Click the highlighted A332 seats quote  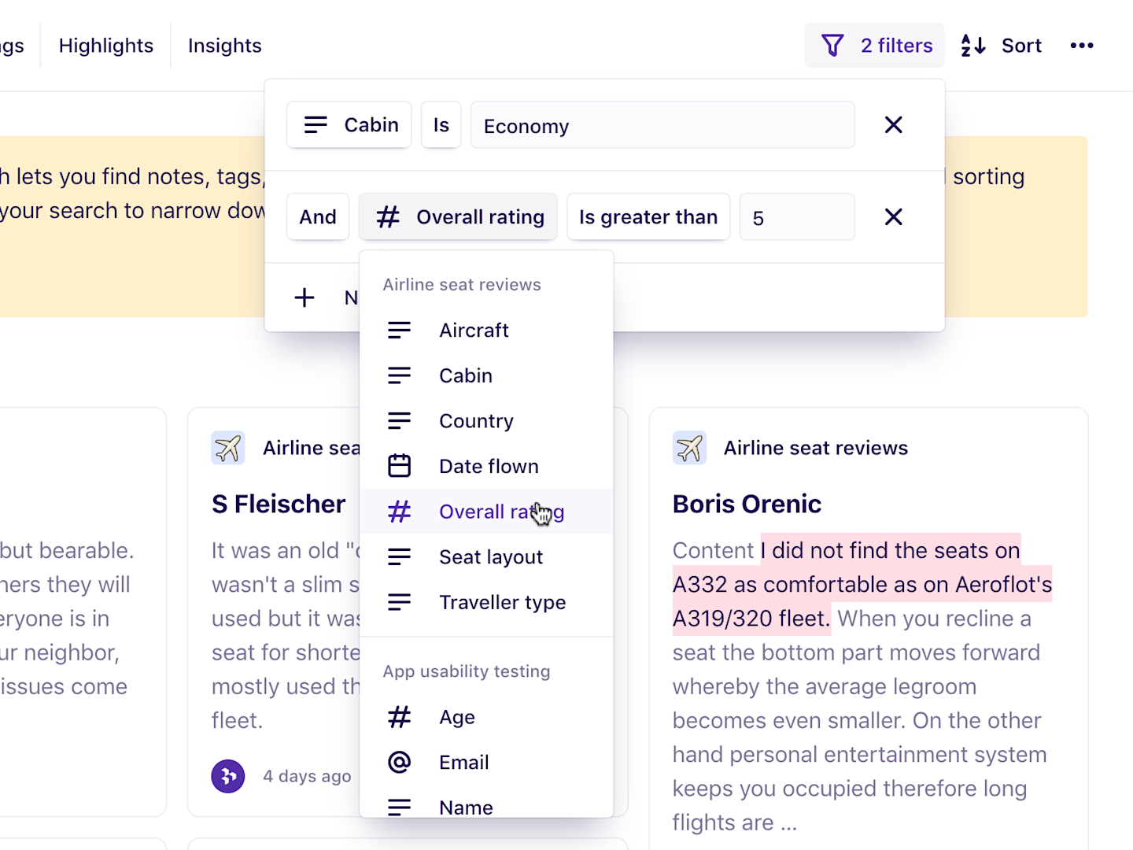click(x=862, y=585)
